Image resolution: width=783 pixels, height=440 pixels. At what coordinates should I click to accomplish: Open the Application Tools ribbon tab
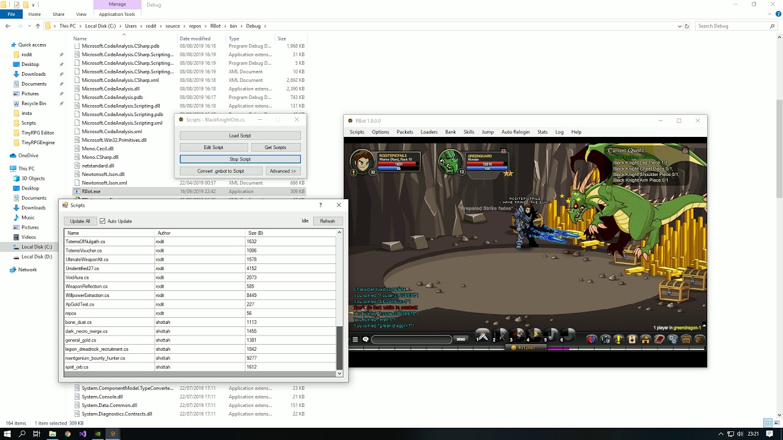tap(117, 14)
